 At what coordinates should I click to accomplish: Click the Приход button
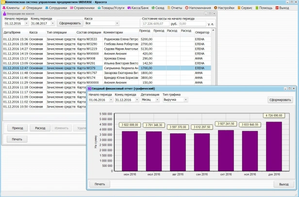point(17,128)
